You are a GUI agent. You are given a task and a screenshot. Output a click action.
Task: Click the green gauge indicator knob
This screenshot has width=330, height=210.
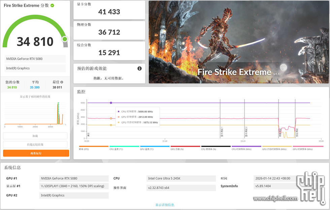click(65, 39)
